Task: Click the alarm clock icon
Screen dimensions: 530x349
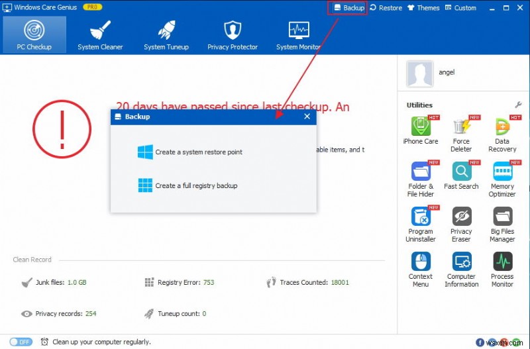Action: pos(44,342)
